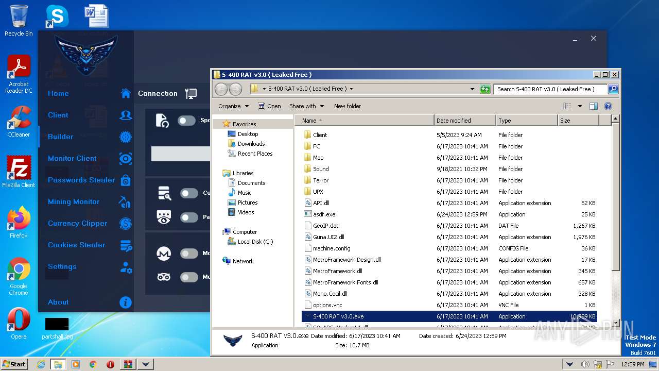This screenshot has height=371, width=659.
Task: Open the Organize dropdown menu
Action: point(233,106)
